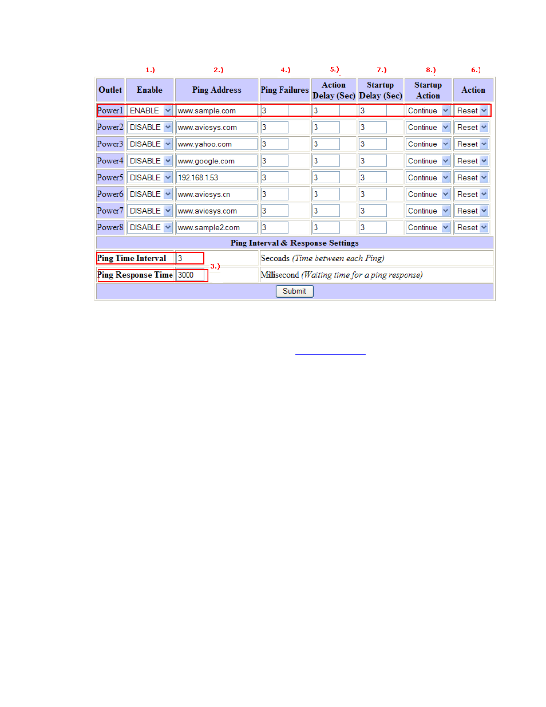
Task: Click the Ping Response Time field
Action: [190, 275]
